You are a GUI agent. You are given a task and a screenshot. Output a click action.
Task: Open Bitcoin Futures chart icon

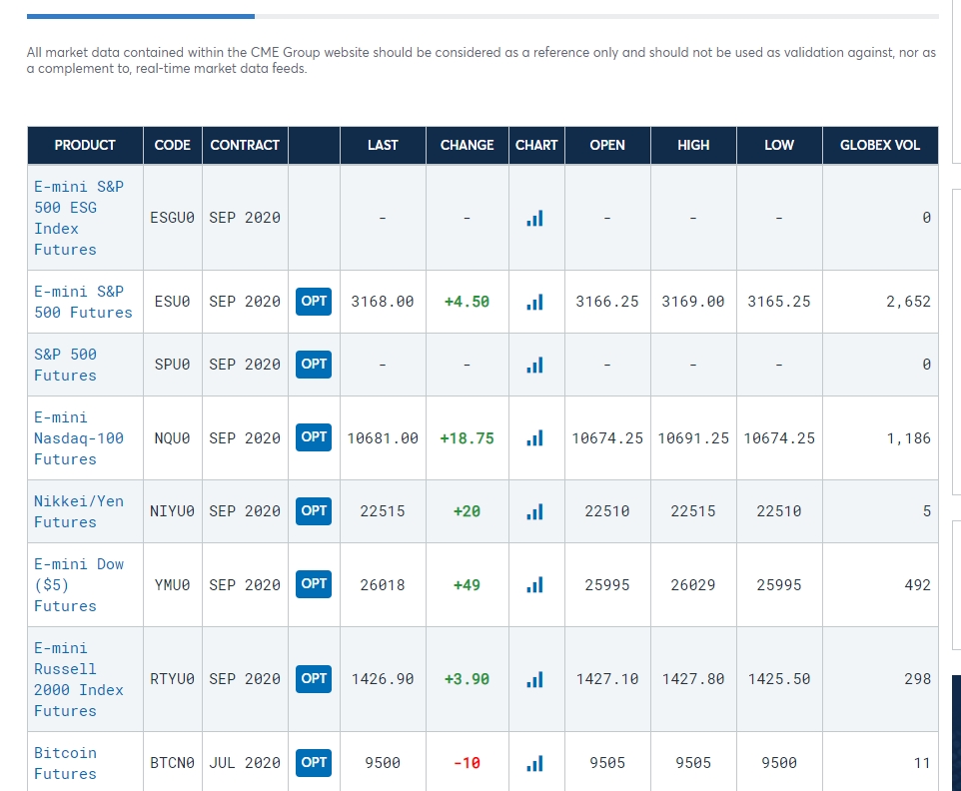535,763
